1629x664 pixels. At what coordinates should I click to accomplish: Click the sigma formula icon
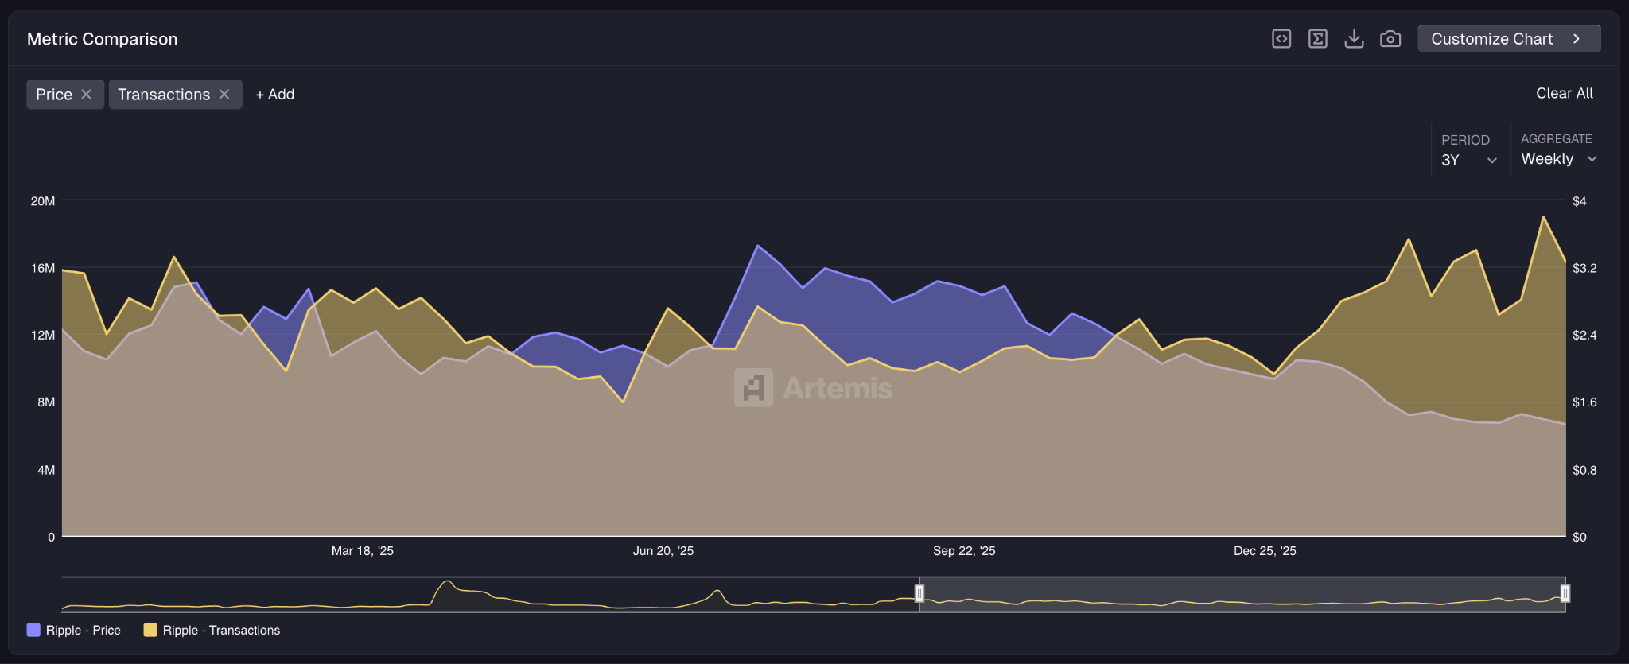point(1318,39)
